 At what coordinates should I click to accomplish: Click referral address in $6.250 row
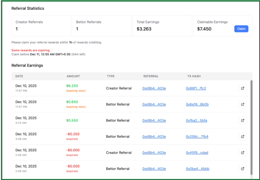click(154, 88)
